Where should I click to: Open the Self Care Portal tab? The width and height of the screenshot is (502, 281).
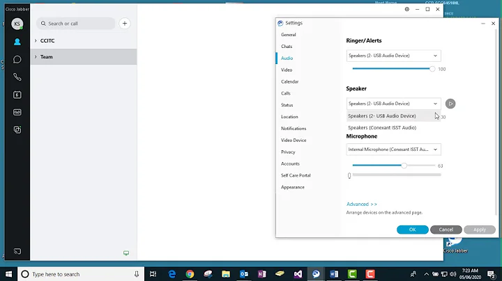point(296,175)
